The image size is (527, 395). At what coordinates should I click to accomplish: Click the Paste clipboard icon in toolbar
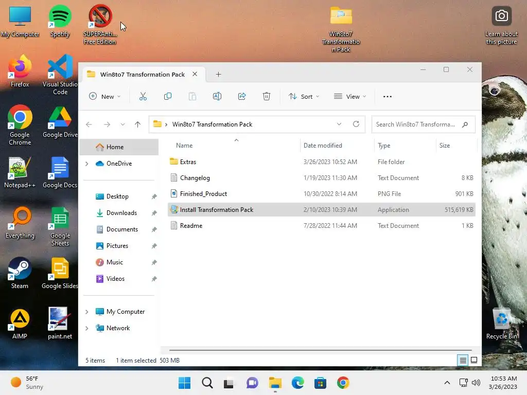coord(192,96)
